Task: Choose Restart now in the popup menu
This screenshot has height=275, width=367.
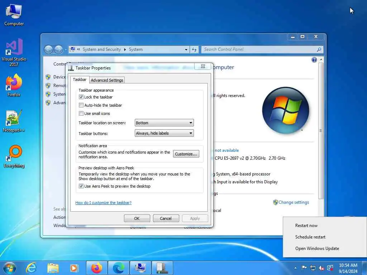Action: [306, 226]
